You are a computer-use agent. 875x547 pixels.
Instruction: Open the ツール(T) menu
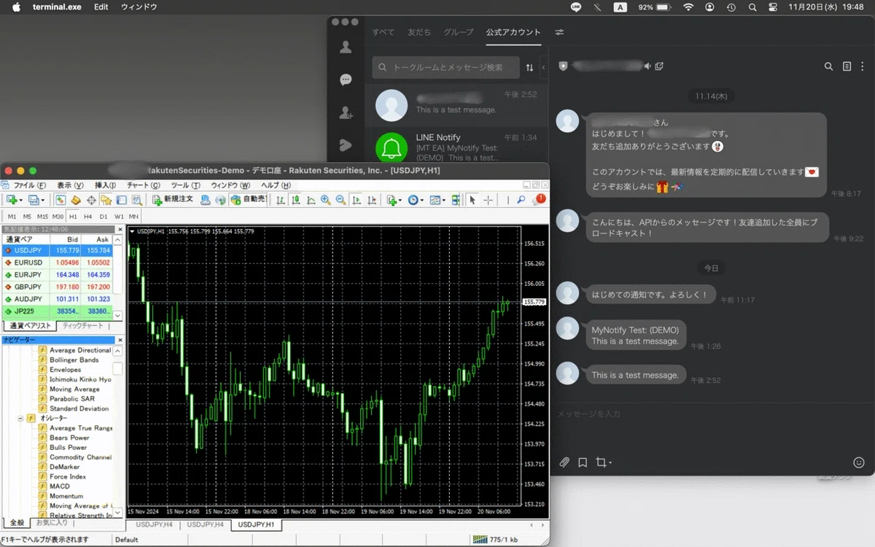(185, 185)
